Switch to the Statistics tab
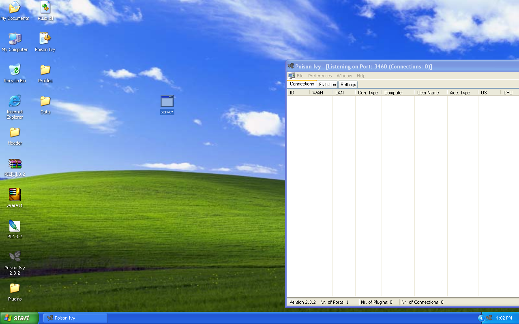Screen dimensions: 519x324 327,84
